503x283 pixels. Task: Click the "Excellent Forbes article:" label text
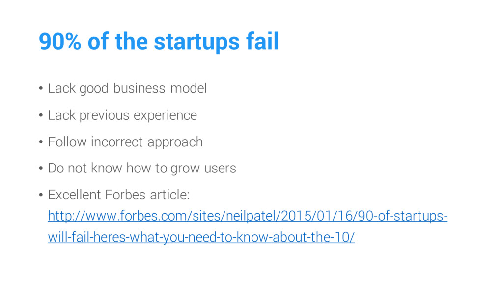[118, 195]
